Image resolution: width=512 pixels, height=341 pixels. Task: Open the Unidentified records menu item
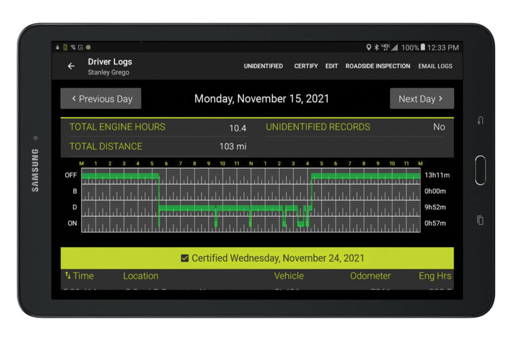pos(263,66)
